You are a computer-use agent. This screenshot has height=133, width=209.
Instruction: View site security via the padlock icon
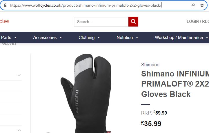[5, 5]
